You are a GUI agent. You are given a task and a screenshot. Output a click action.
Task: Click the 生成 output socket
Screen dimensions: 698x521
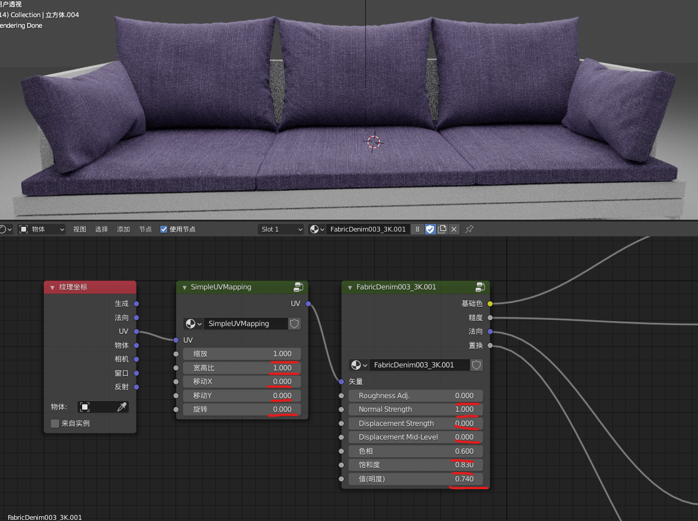[136, 304]
